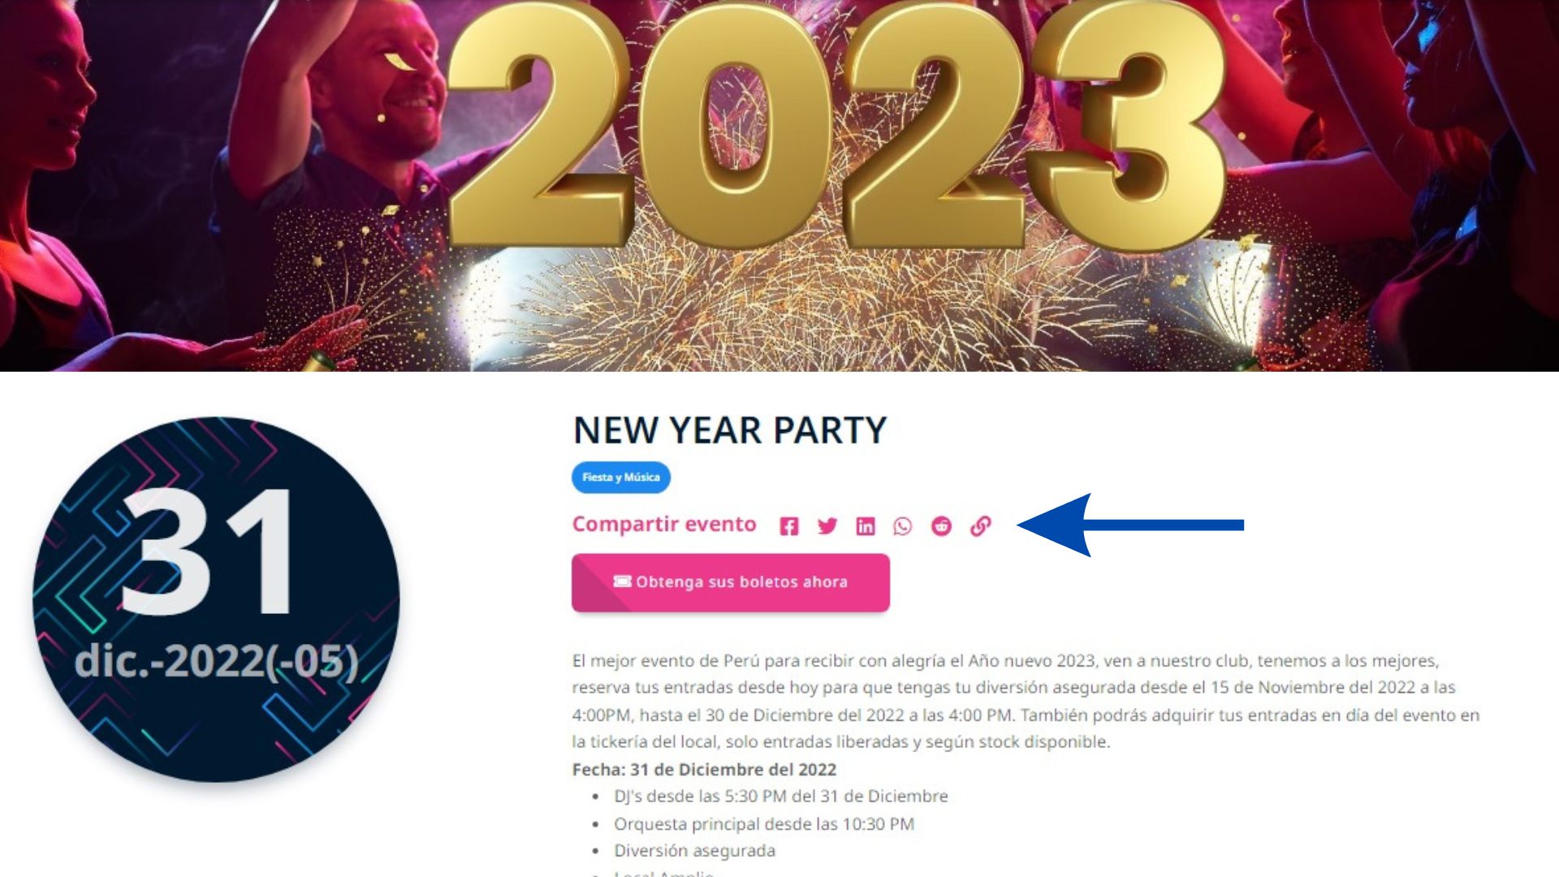The image size is (1559, 877).
Task: Click the LinkedIn share icon
Action: [866, 526]
